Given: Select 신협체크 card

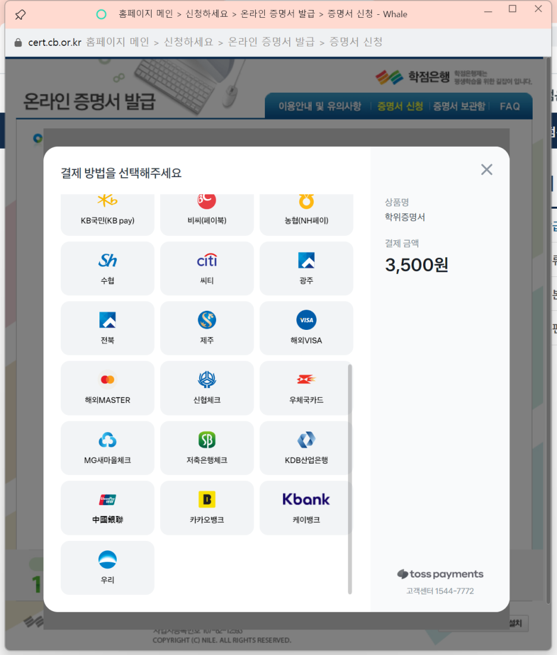Looking at the screenshot, I should (x=207, y=388).
